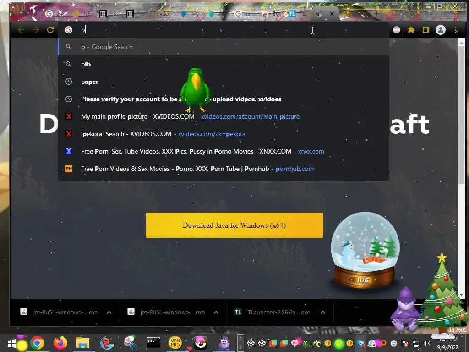Select the 'p - Google Search' suggestion

coord(224,47)
